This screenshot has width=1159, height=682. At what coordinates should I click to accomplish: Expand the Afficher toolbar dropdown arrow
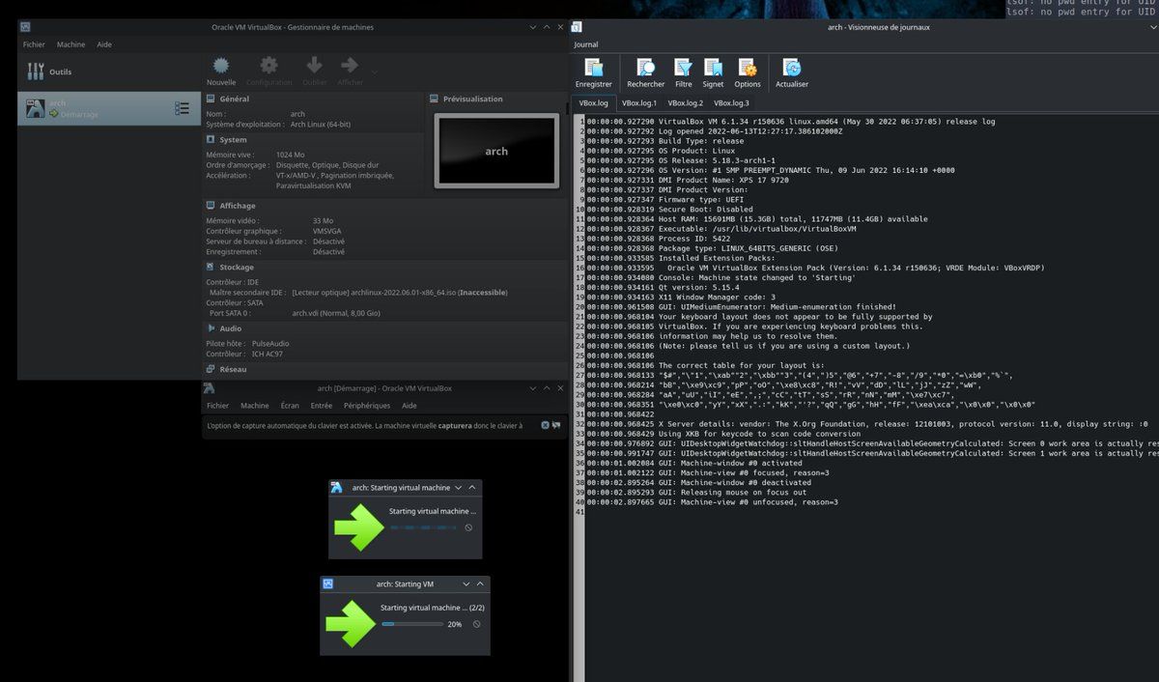coord(375,71)
